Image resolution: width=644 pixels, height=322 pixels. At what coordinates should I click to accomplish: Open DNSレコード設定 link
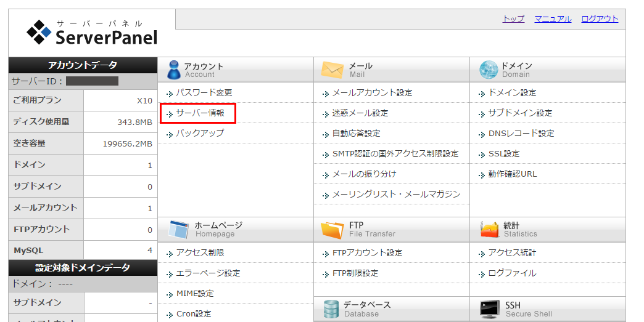click(521, 134)
